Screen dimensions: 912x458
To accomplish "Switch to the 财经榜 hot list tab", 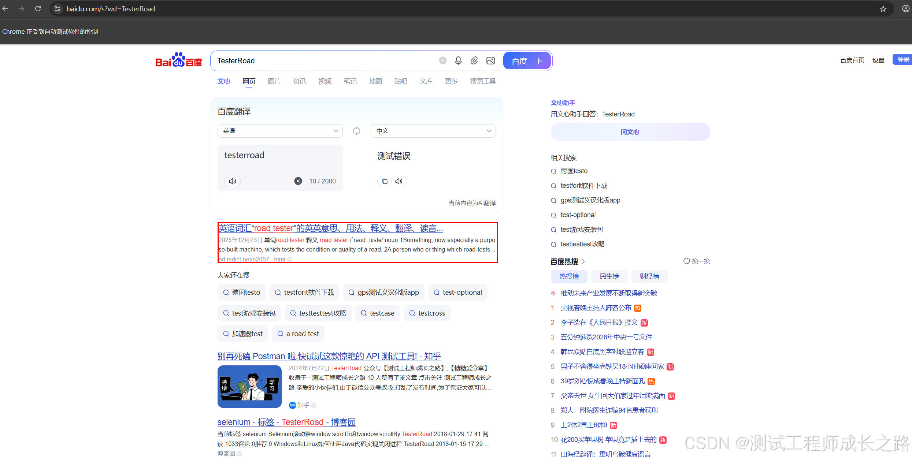I will tap(649, 276).
